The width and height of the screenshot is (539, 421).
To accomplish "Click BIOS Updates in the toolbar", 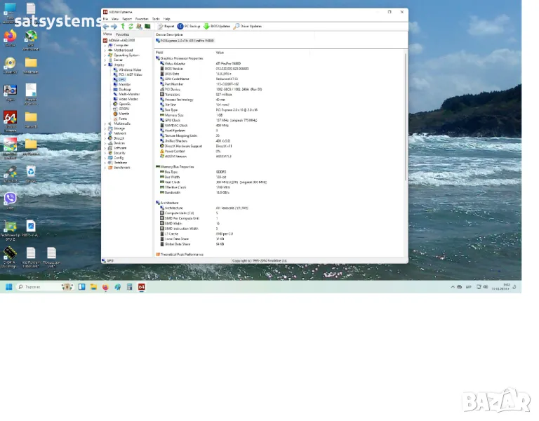I will (217, 26).
